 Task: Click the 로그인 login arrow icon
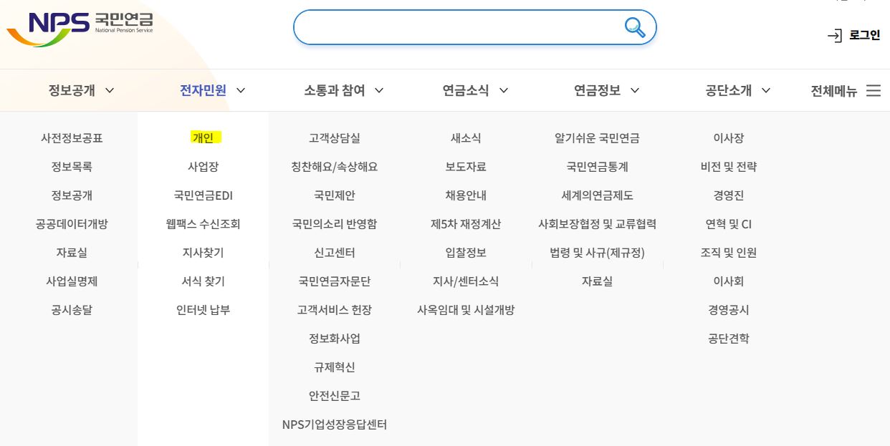coord(833,34)
